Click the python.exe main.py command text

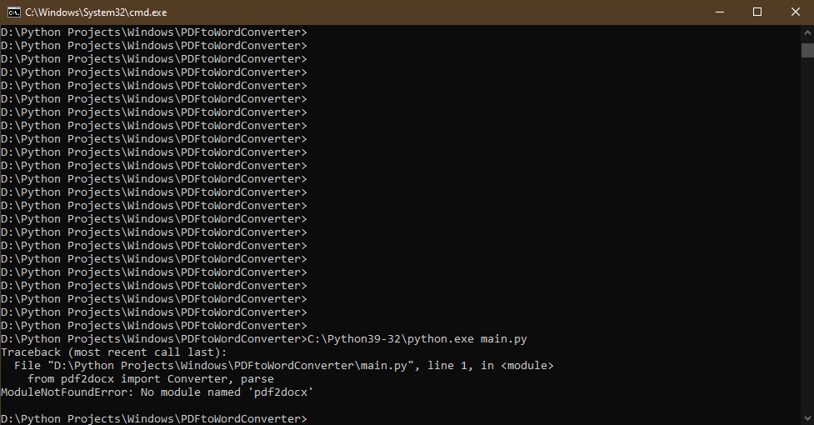(417, 339)
